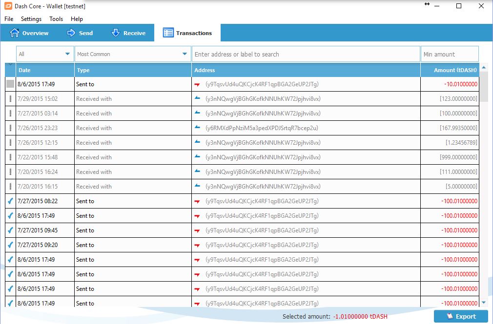Click the down-arrow icon on the Receive tab
The width and height of the screenshot is (493, 324).
tap(116, 33)
